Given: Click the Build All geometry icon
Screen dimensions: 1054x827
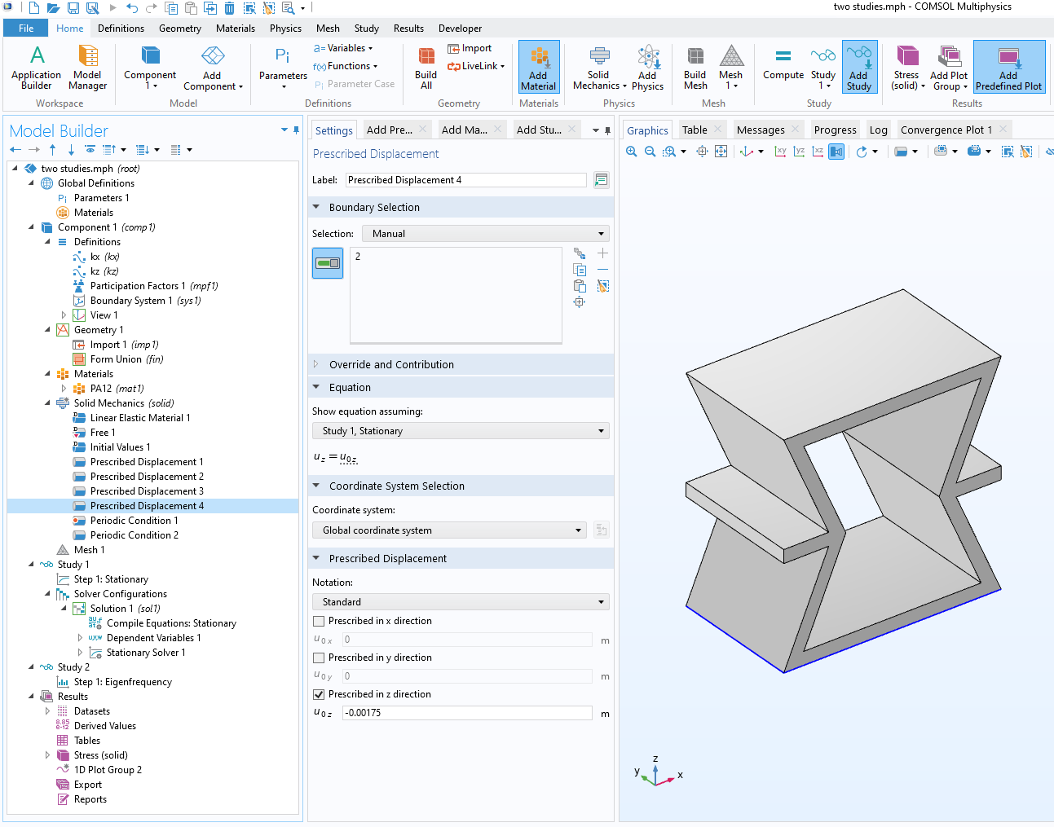Looking at the screenshot, I should 426,67.
